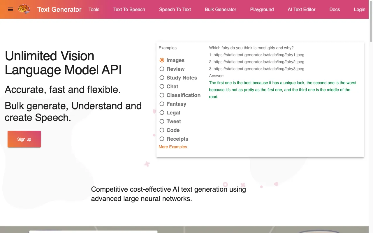Screen dimensions: 373x233
Task: Click the Login link
Action: (360, 9)
